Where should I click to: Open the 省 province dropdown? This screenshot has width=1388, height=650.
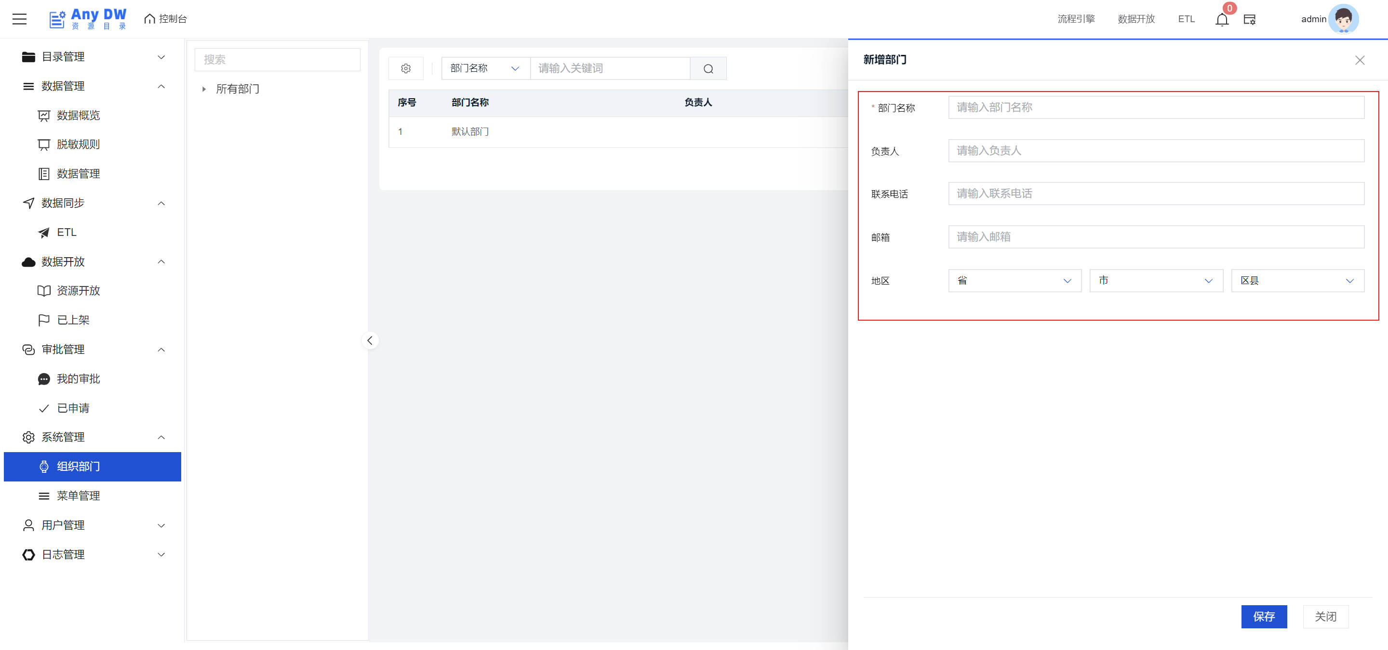click(1014, 280)
